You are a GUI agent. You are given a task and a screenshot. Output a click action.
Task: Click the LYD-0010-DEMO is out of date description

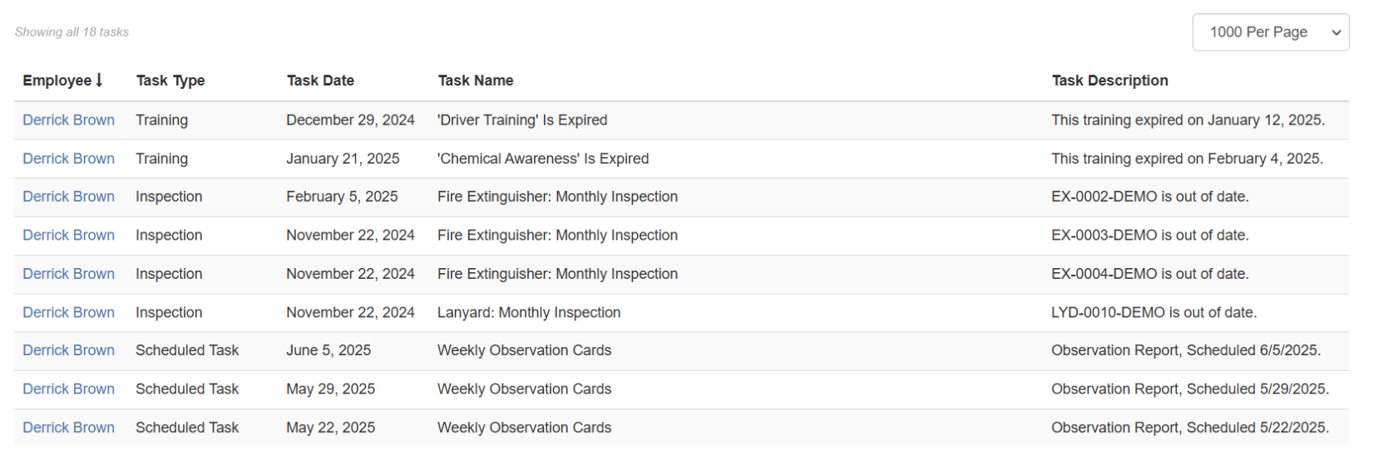[x=1153, y=313]
